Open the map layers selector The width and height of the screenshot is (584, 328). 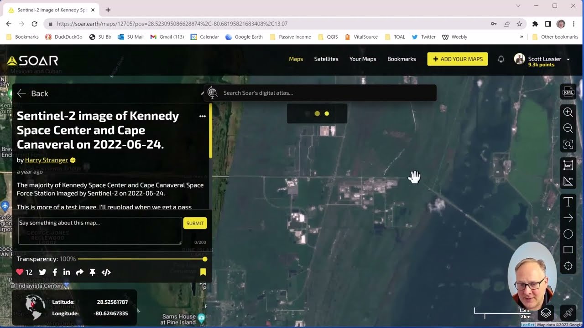(x=546, y=313)
